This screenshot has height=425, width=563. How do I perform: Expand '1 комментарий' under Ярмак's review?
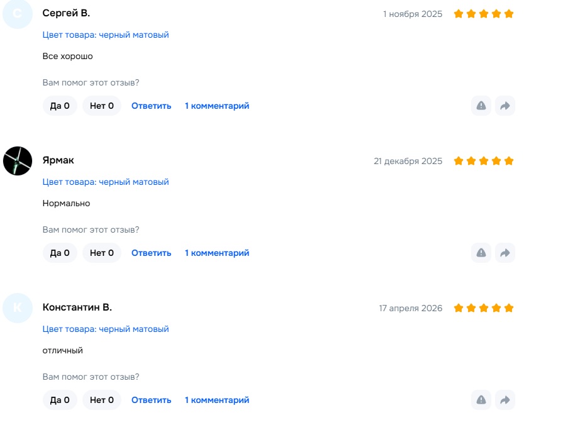tap(217, 253)
